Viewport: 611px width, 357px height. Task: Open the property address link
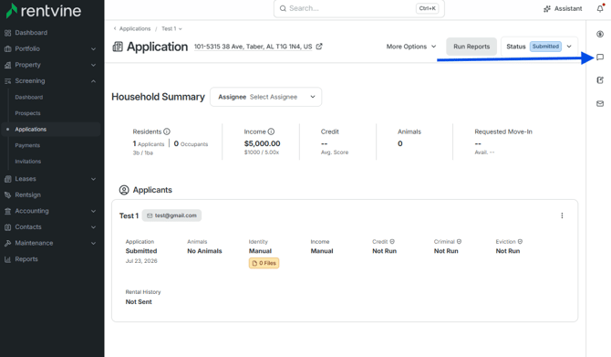(x=253, y=47)
